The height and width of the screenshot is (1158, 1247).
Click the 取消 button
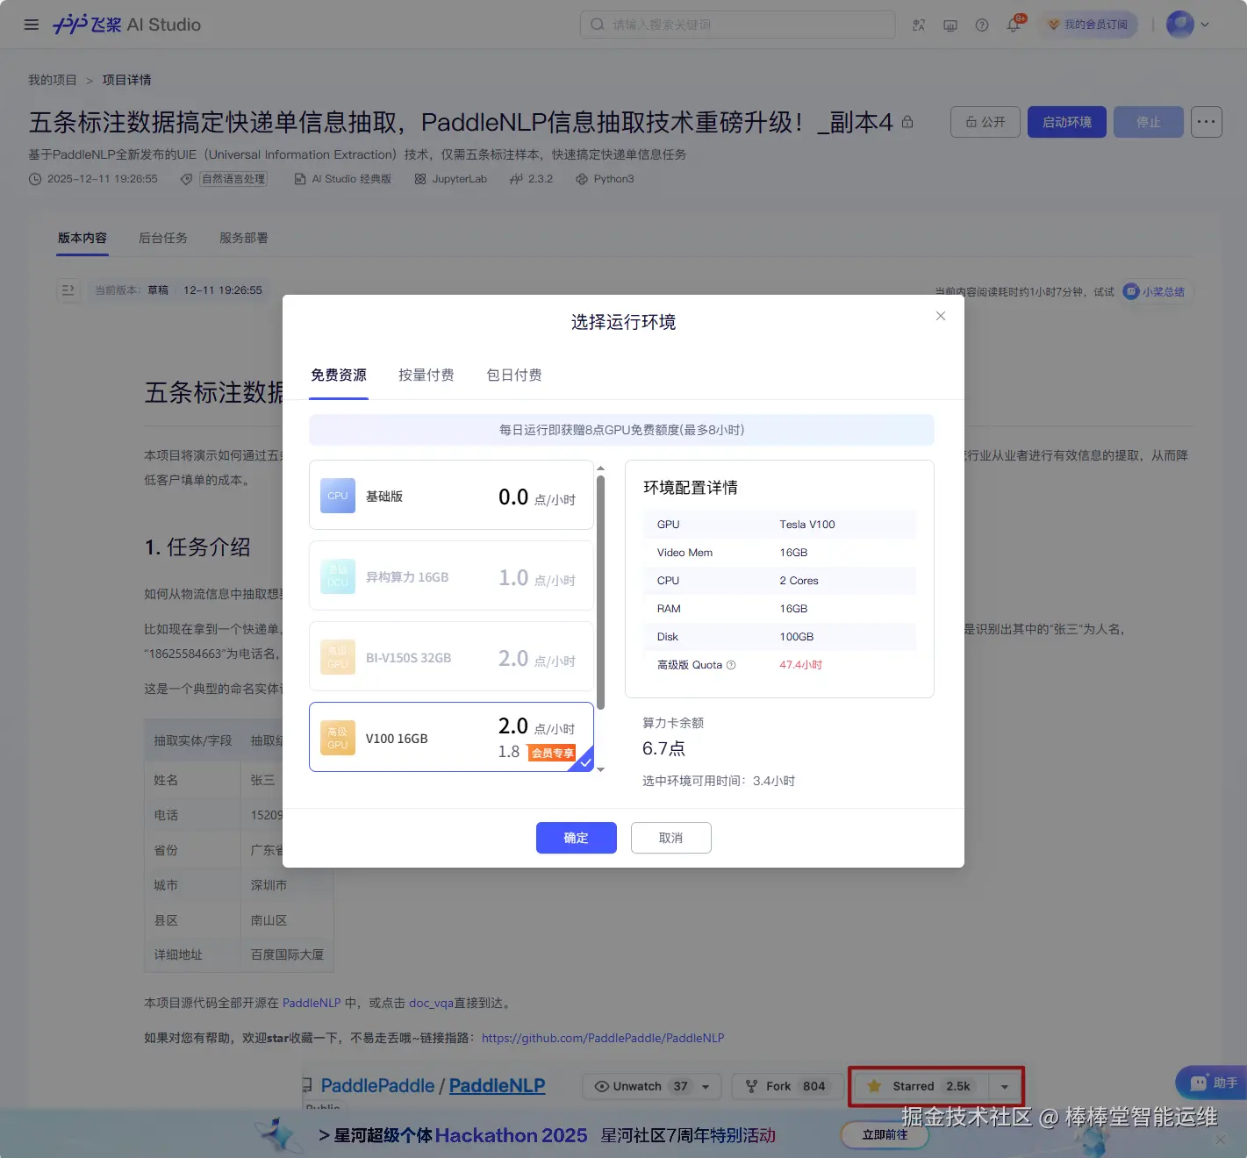(671, 838)
